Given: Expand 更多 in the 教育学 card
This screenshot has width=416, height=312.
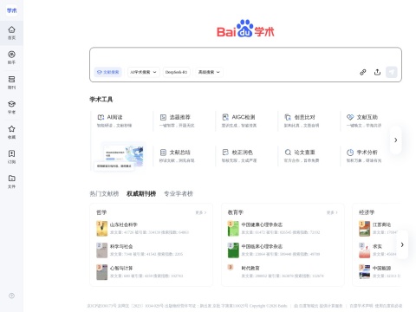Looking at the screenshot, I should pyautogui.click(x=332, y=212).
